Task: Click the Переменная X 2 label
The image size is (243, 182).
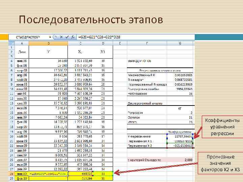Action: [147, 146]
